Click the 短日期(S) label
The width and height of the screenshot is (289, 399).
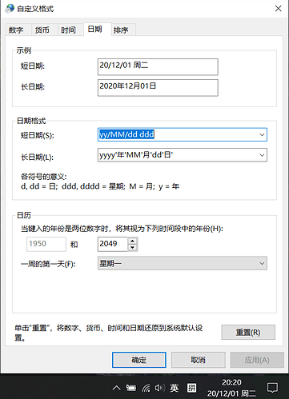(x=38, y=135)
